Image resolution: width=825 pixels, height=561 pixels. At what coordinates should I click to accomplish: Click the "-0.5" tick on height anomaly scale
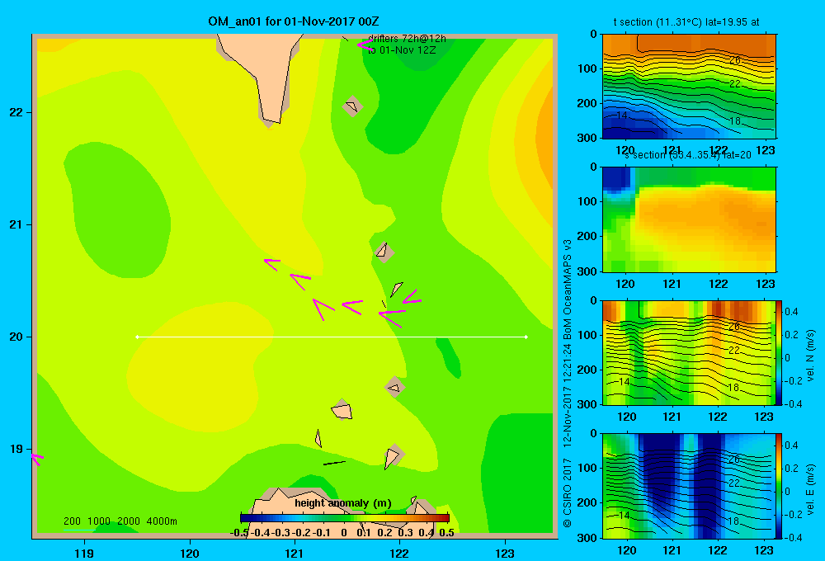(x=238, y=533)
